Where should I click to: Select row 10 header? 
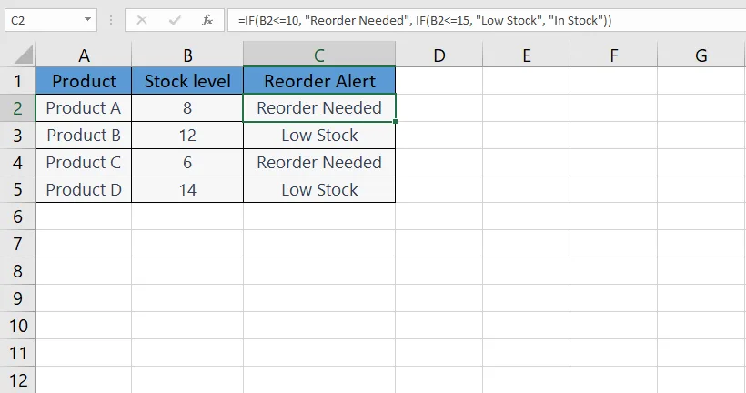[17, 326]
